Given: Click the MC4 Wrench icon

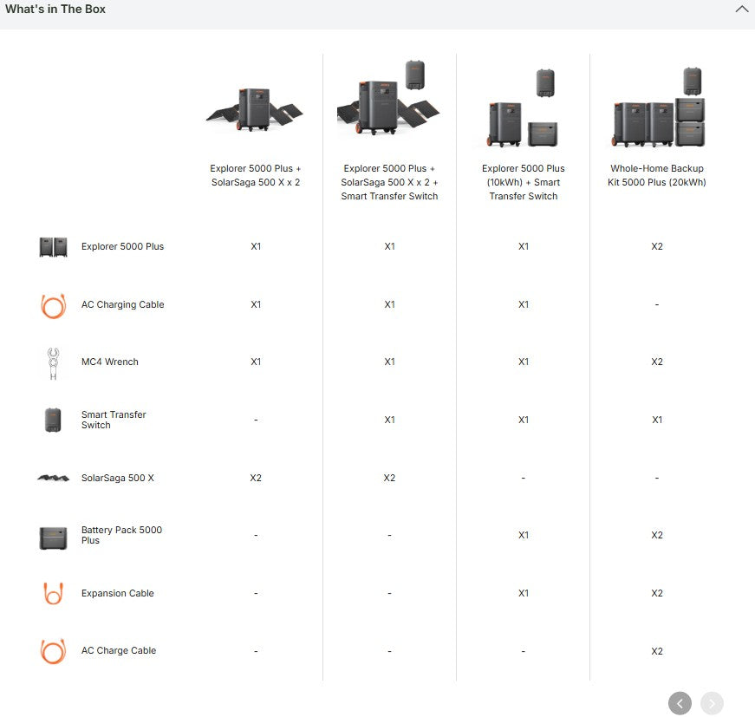Looking at the screenshot, I should [53, 363].
